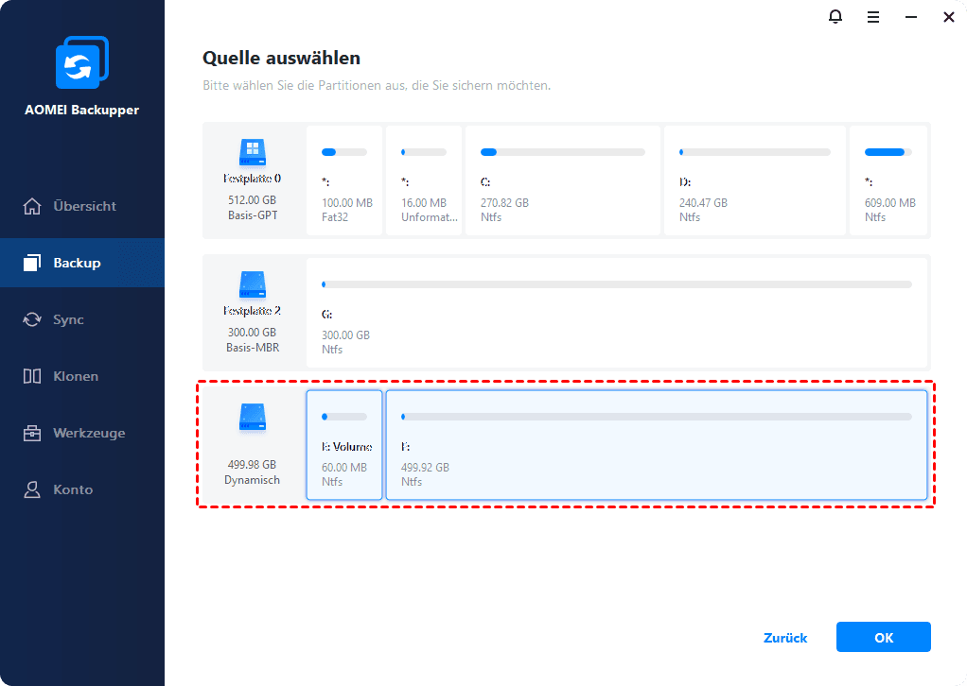The image size is (967, 686).
Task: Open the Werkzeuge section
Action: [x=82, y=433]
